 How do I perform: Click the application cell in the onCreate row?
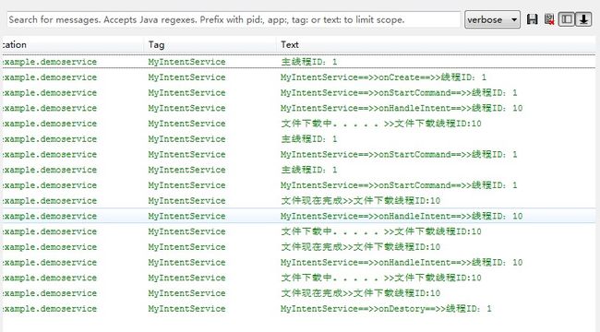(50, 77)
